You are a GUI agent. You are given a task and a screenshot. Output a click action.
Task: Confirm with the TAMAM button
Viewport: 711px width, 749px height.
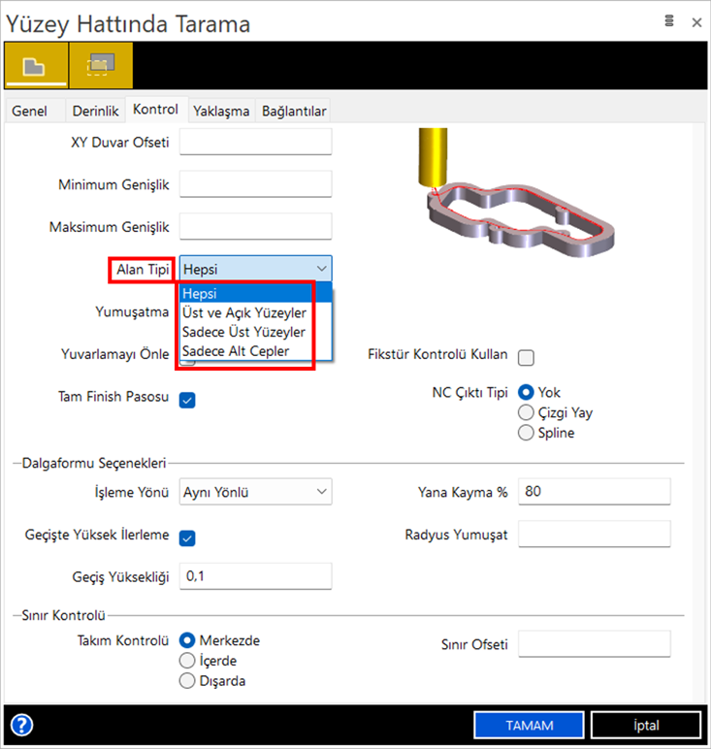pos(529,725)
